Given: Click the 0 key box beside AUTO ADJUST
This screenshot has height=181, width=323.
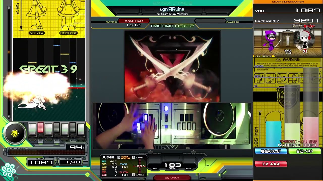Looking at the screenshot, I should point(119,157).
